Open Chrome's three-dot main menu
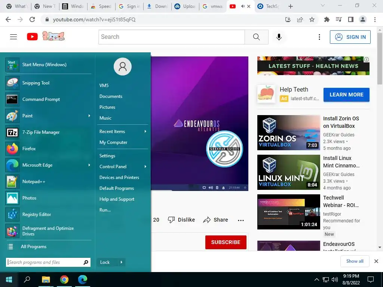This screenshot has width=383, height=287. 375,19
